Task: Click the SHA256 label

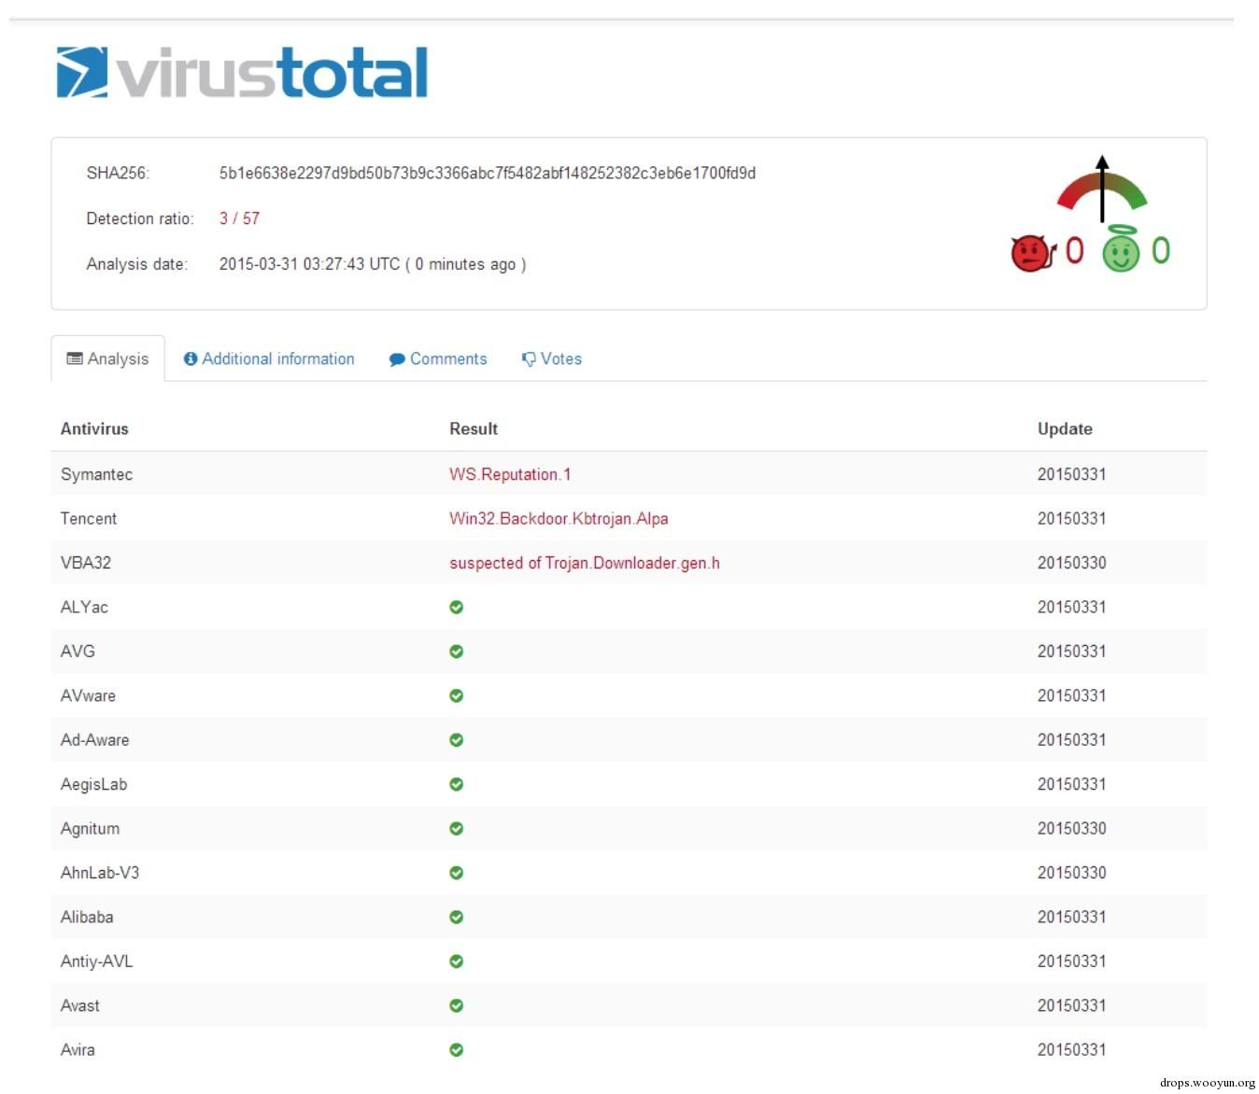Action: tap(118, 173)
